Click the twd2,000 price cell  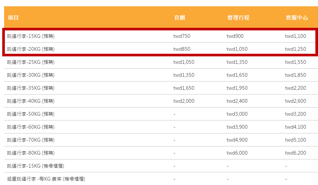pyautogui.click(x=184, y=101)
